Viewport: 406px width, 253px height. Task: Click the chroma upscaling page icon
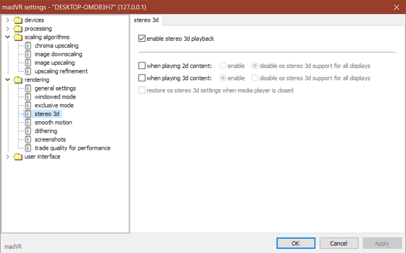pos(28,46)
